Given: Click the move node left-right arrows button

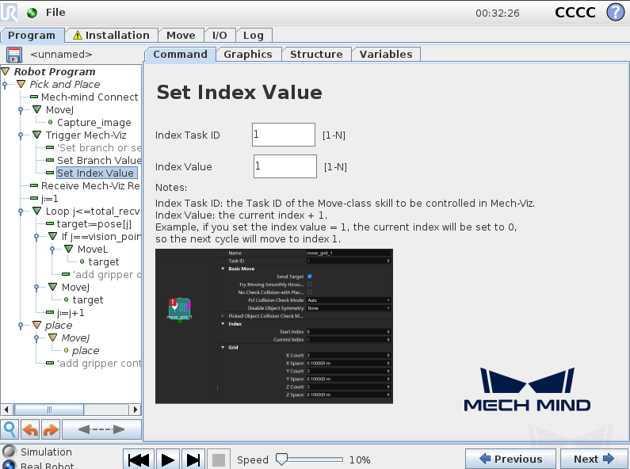Looking at the screenshot, I should pyautogui.click(x=101, y=429).
